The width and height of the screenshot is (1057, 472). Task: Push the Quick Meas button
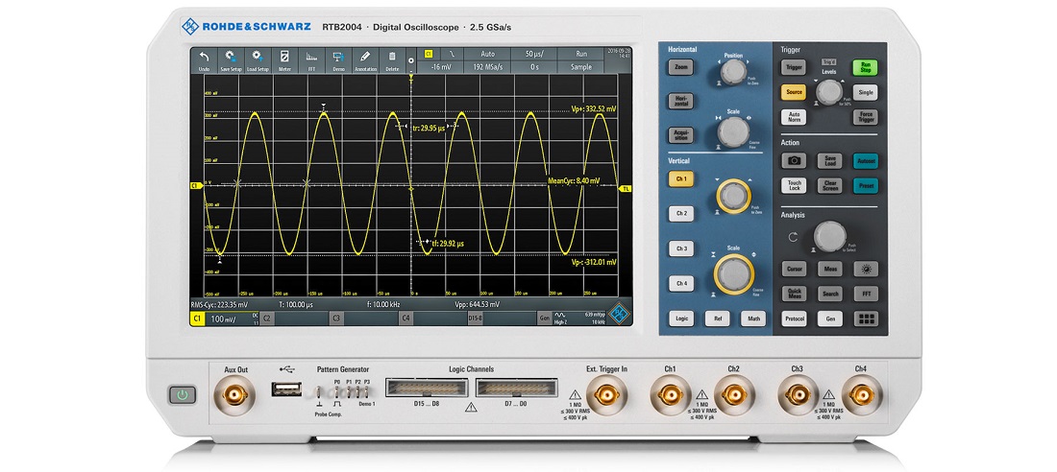click(x=794, y=294)
